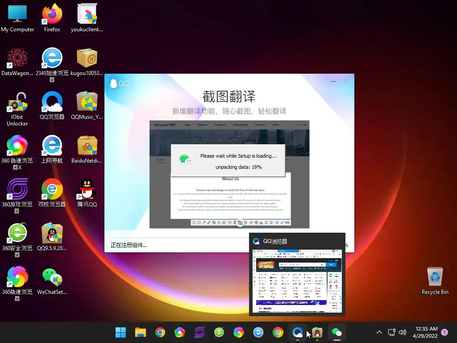The width and height of the screenshot is (457, 343).
Task: Click the 正在注册组件 status text
Action: (x=129, y=245)
